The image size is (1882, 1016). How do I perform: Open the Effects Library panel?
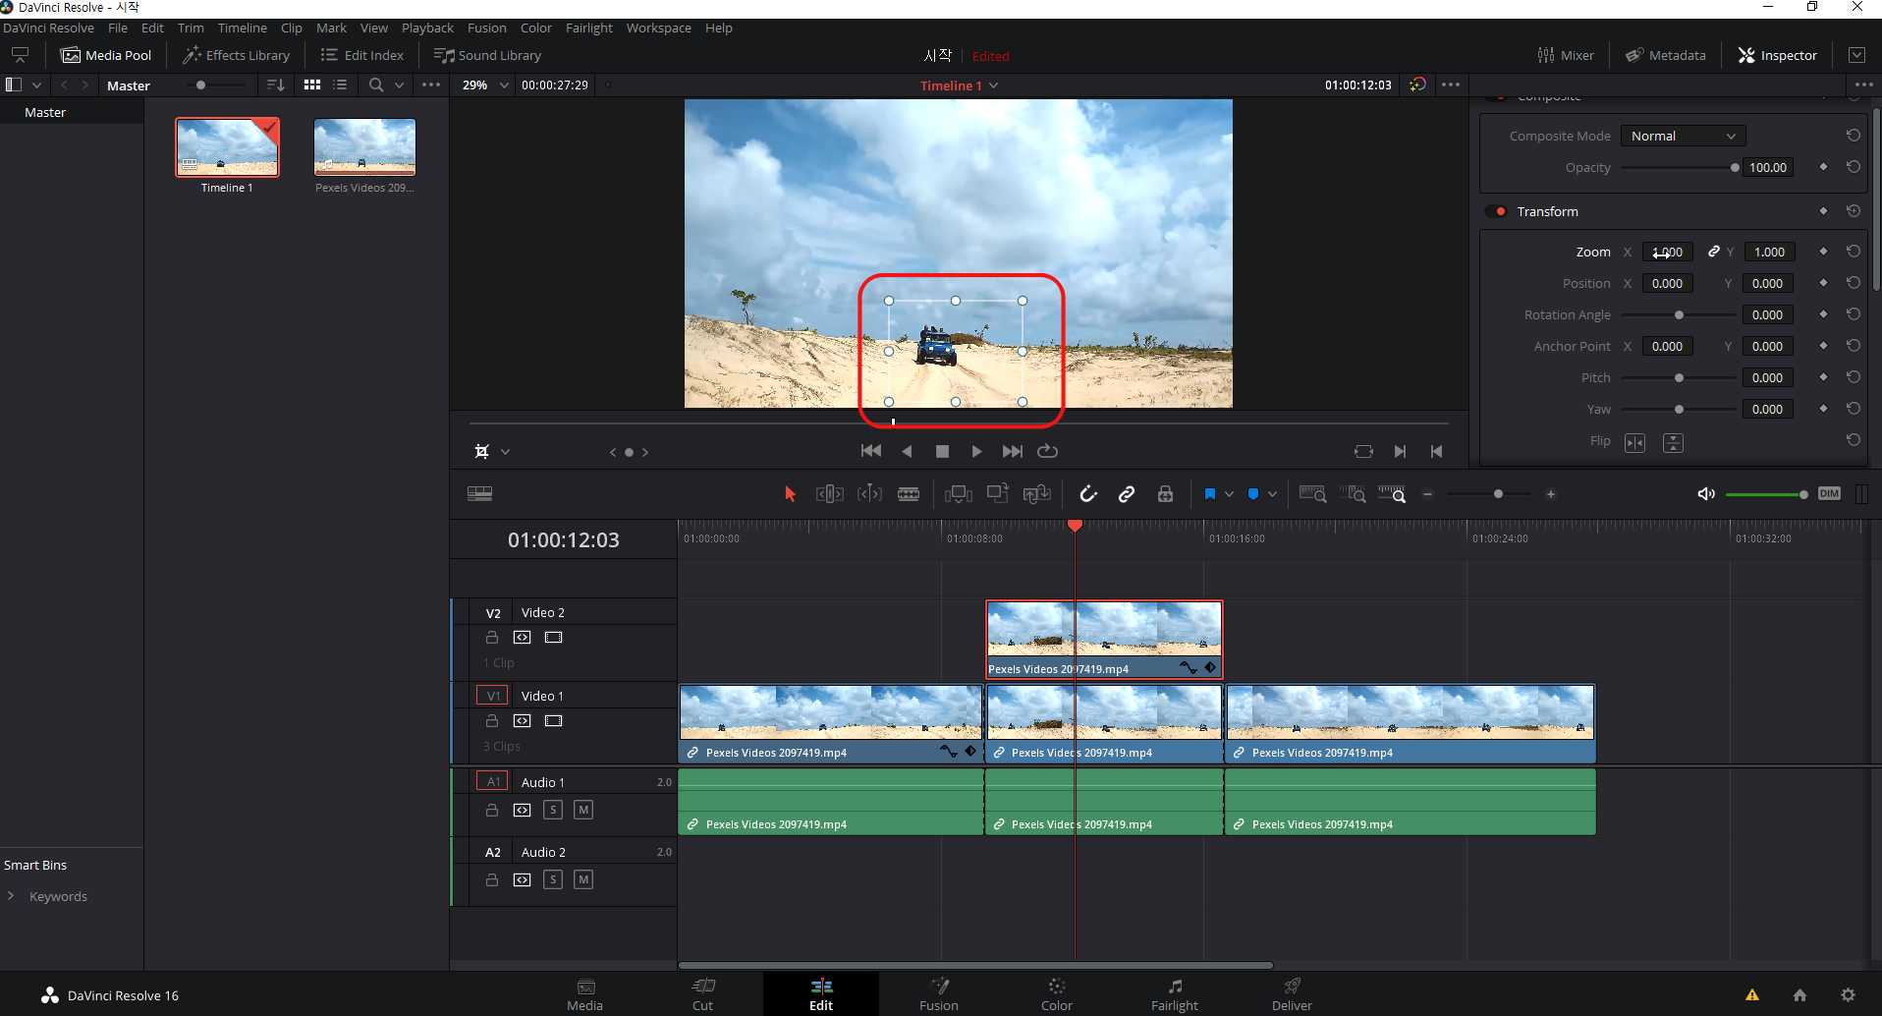click(x=236, y=55)
